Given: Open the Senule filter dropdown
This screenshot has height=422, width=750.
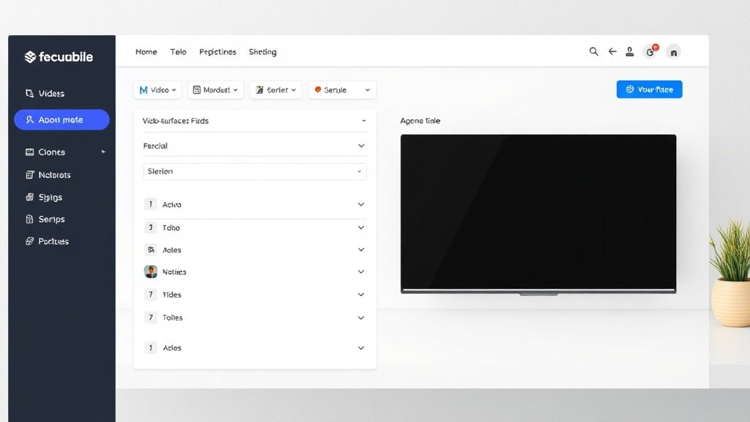Looking at the screenshot, I should tap(343, 90).
